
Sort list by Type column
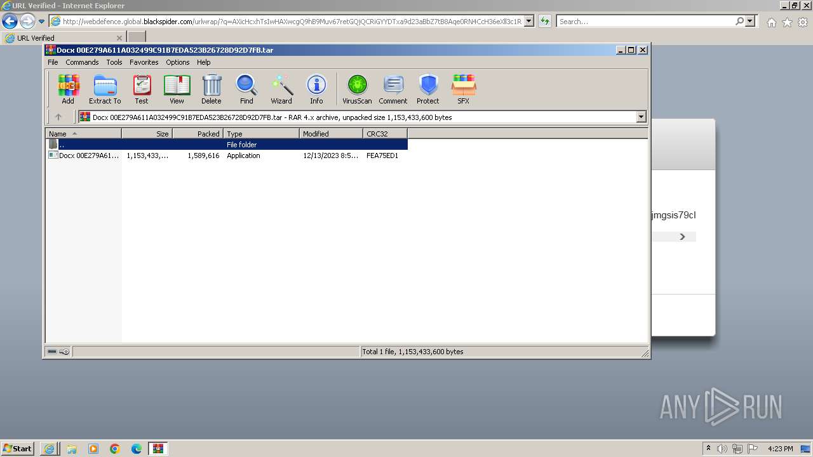pyautogui.click(x=261, y=133)
